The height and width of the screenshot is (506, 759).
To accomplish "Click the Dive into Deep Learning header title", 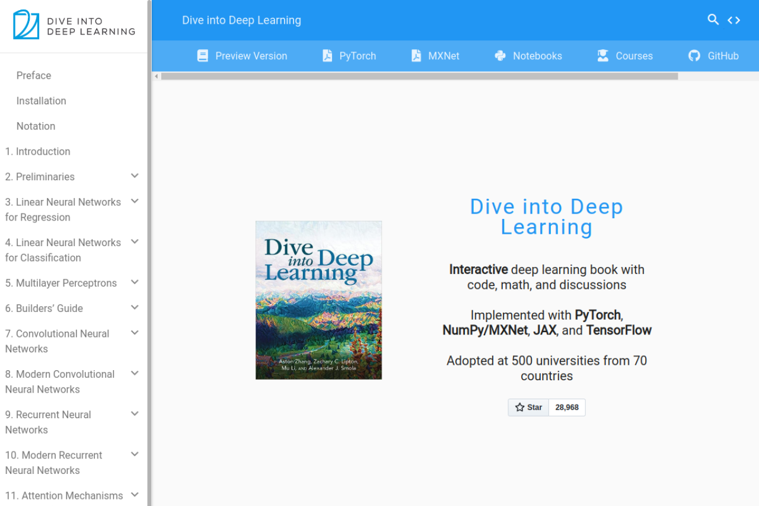I will [x=241, y=20].
